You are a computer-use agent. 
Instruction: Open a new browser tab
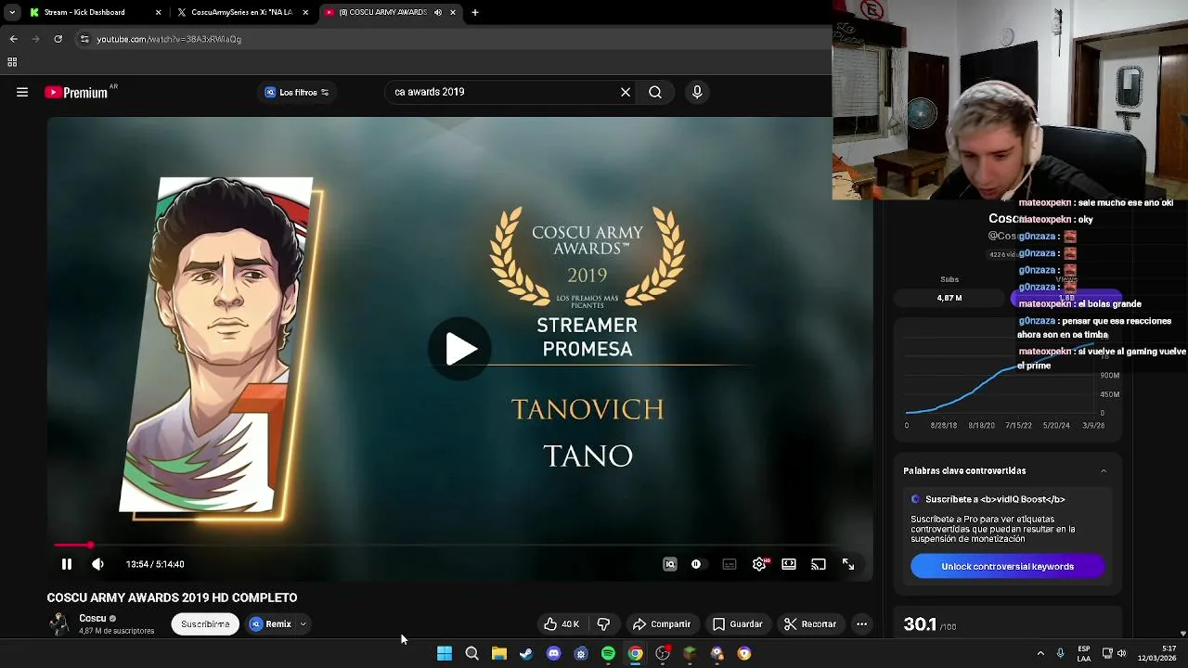click(475, 12)
